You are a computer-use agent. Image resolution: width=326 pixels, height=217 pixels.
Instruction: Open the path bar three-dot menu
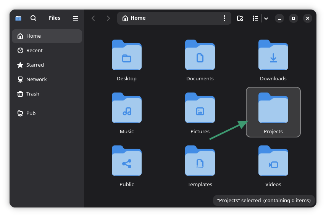pyautogui.click(x=224, y=18)
